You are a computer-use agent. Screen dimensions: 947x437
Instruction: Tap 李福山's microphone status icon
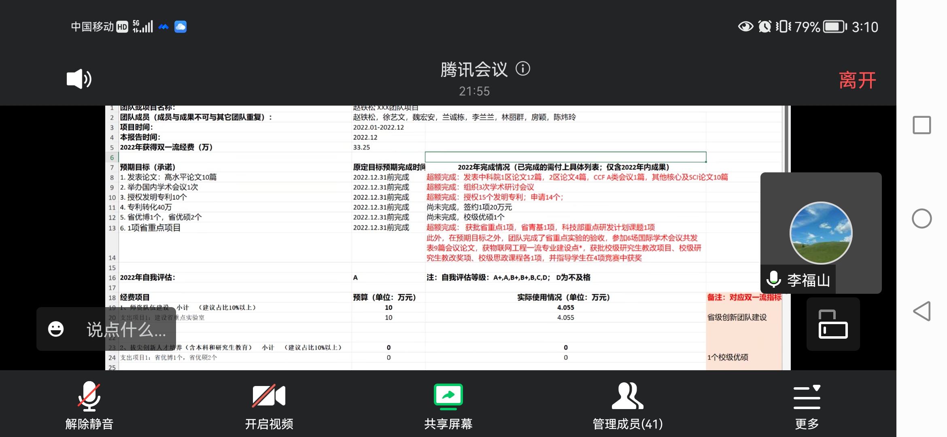(773, 279)
